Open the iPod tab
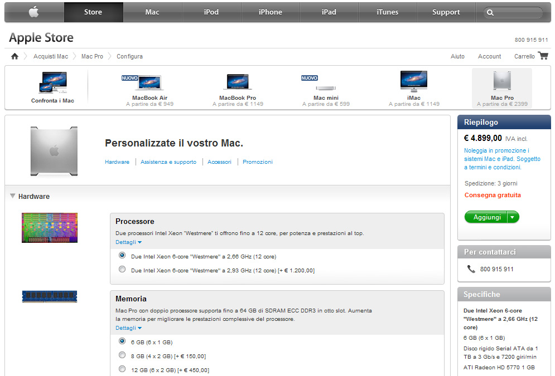Image resolution: width=555 pixels, height=376 pixels. click(211, 12)
